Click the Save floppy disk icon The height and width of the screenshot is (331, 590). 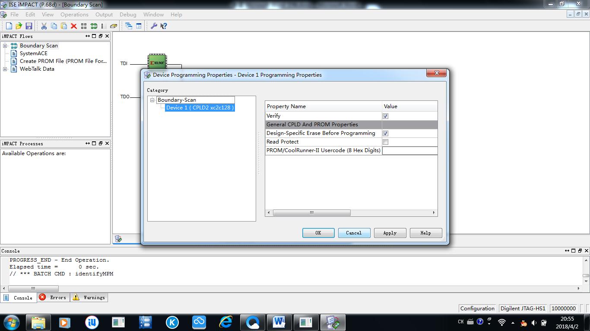(29, 26)
